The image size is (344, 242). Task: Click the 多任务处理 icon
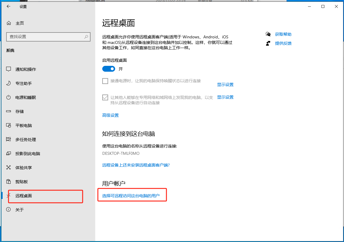coord(8,139)
